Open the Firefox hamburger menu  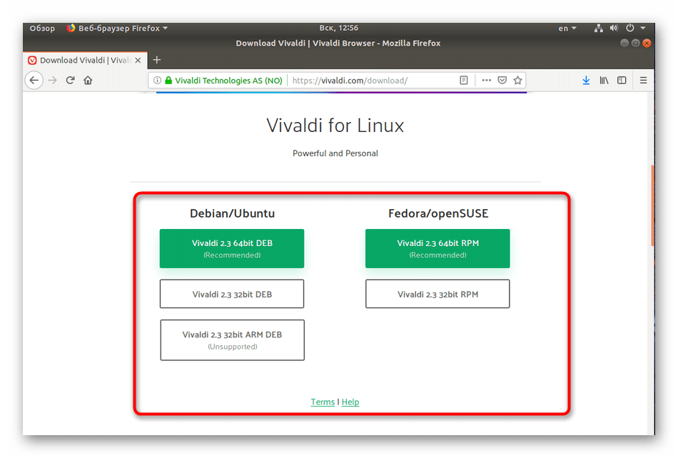(643, 81)
